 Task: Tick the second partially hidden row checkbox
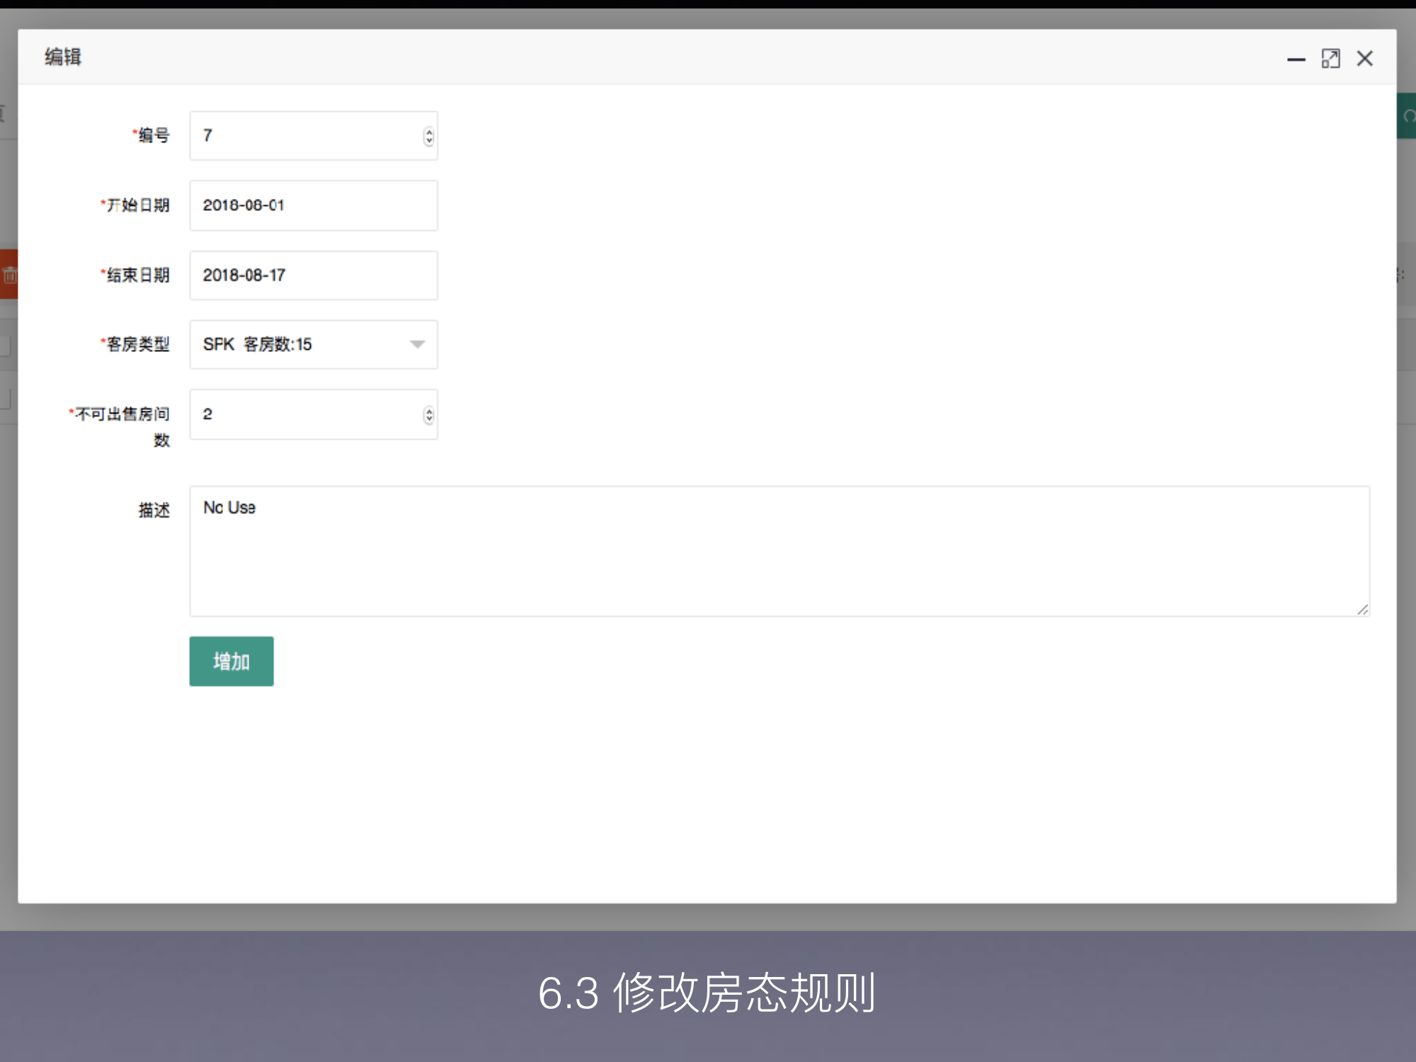tap(5, 399)
